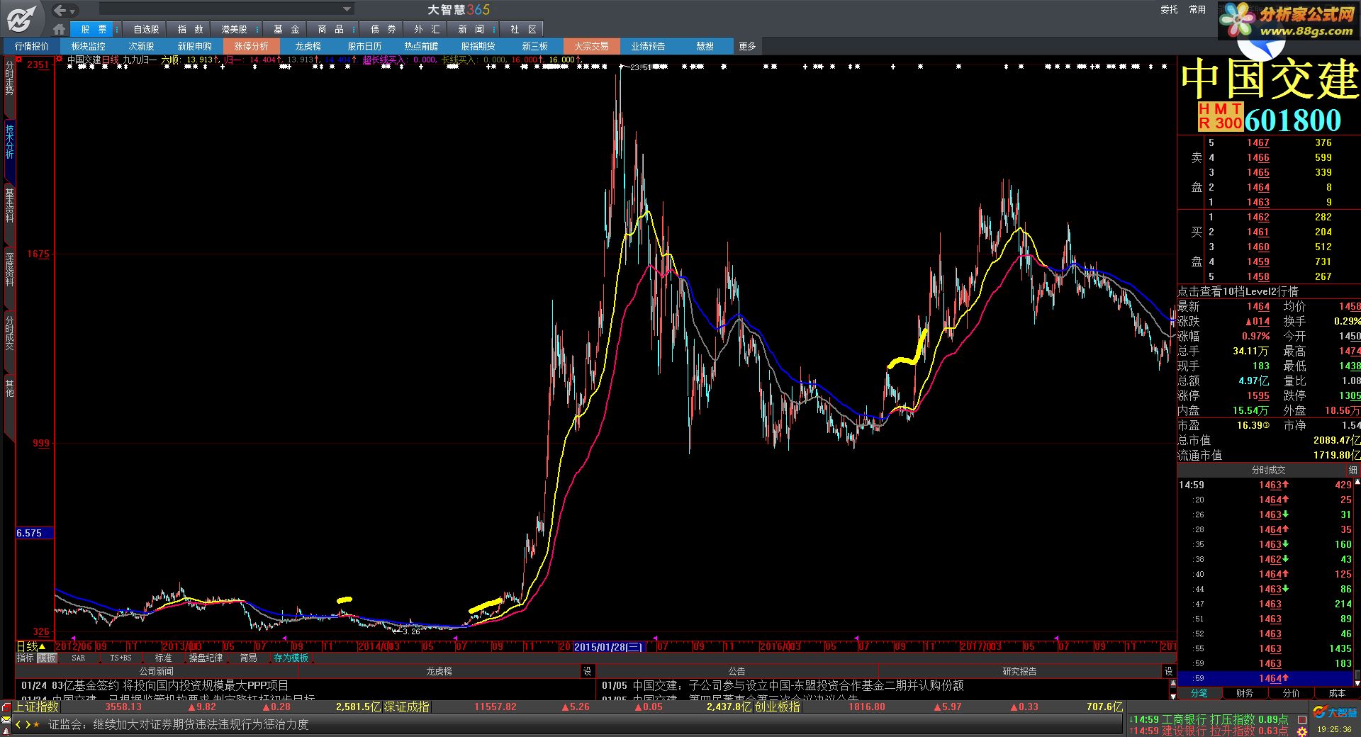Toggle the 指标 indicator mode
The width and height of the screenshot is (1361, 737).
pos(26,658)
